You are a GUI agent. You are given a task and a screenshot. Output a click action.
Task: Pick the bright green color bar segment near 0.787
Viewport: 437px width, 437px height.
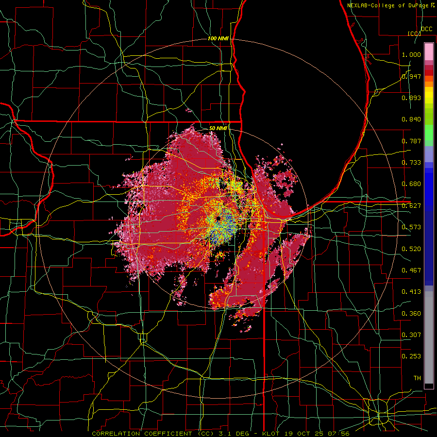tap(429, 133)
